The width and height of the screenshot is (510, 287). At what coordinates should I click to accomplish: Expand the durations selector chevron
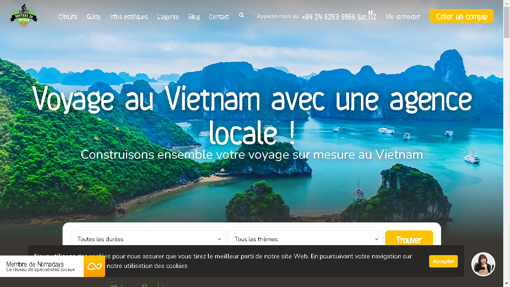tap(219, 239)
